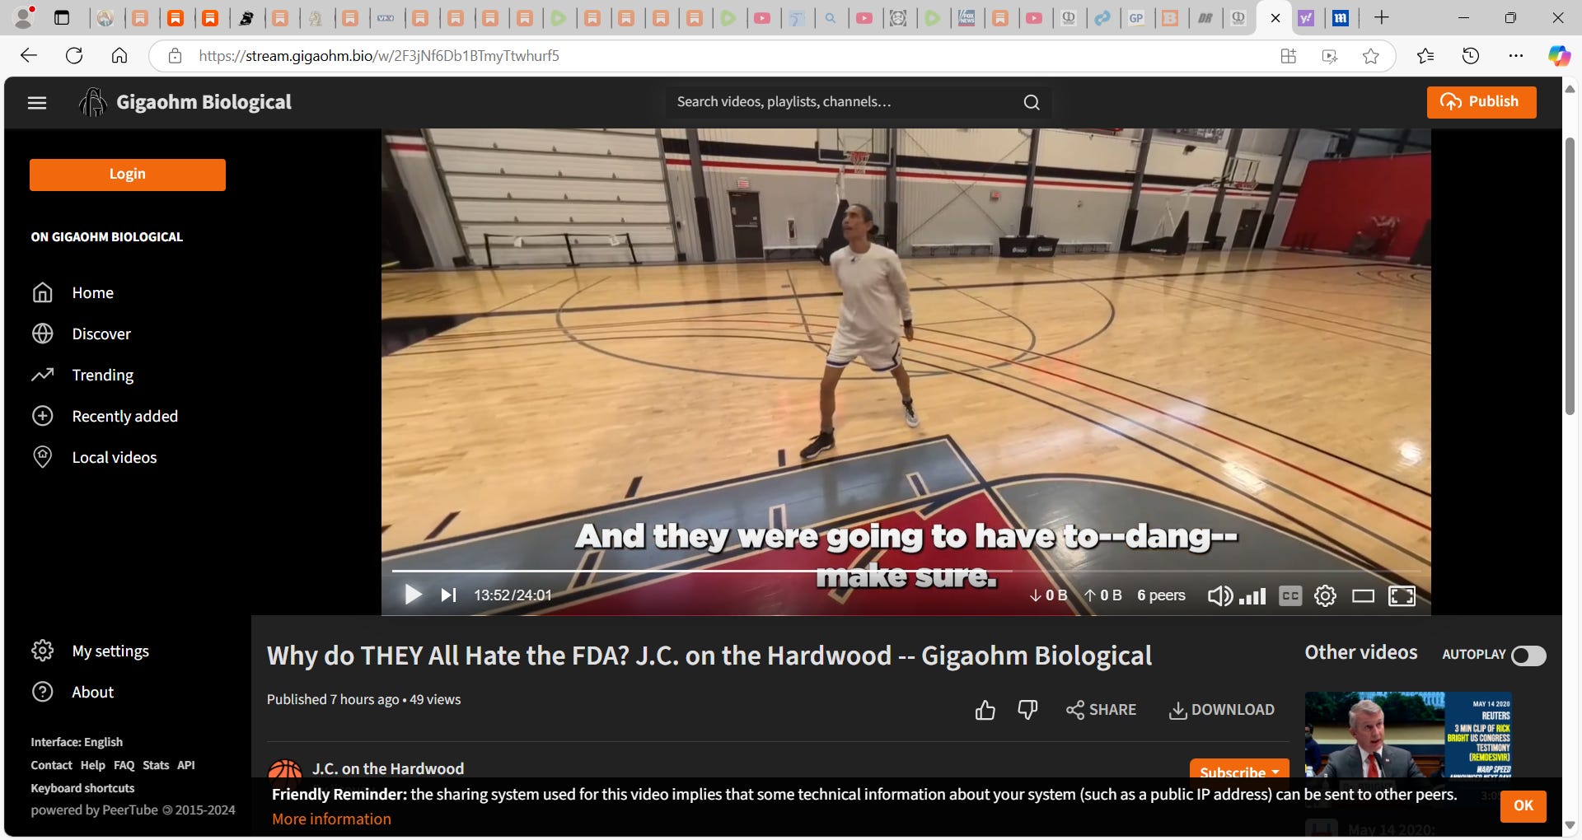
Task: Seek using the video progress bar
Action: [x=906, y=570]
